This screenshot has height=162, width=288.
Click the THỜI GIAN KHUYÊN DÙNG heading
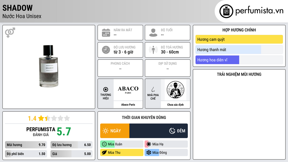point(144,118)
